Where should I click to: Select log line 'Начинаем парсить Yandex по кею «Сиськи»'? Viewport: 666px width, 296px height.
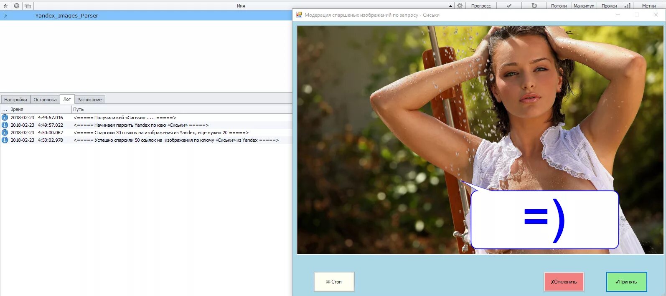pyautogui.click(x=146, y=125)
